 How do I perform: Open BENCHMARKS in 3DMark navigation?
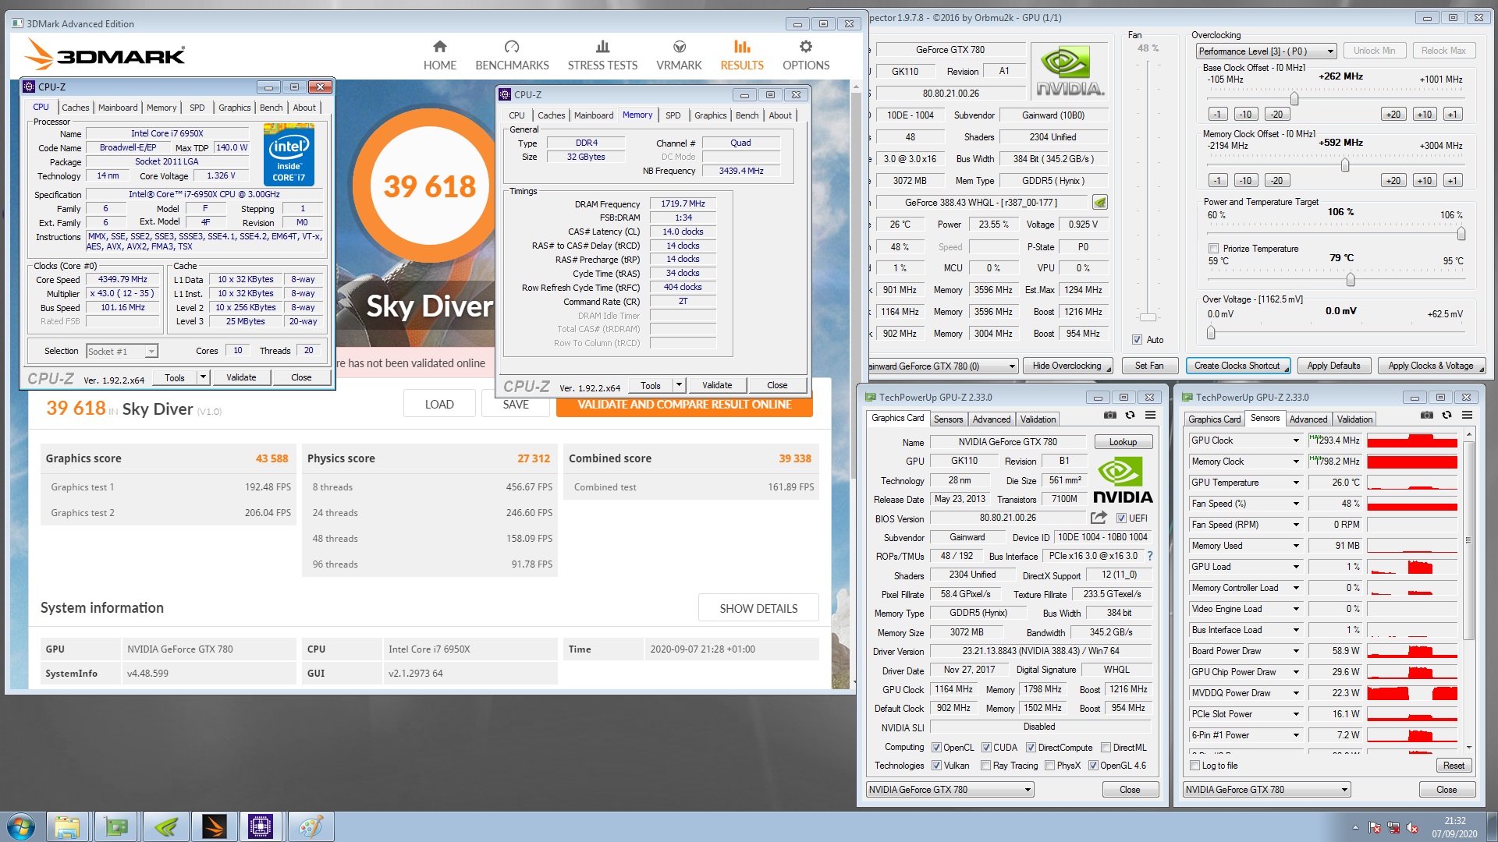512,56
